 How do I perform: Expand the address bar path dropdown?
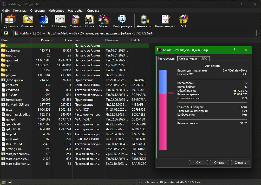click(259, 33)
